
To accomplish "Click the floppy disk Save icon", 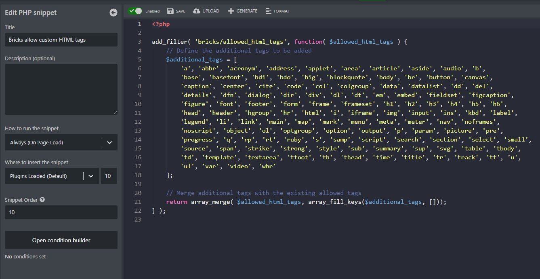I will (170, 11).
